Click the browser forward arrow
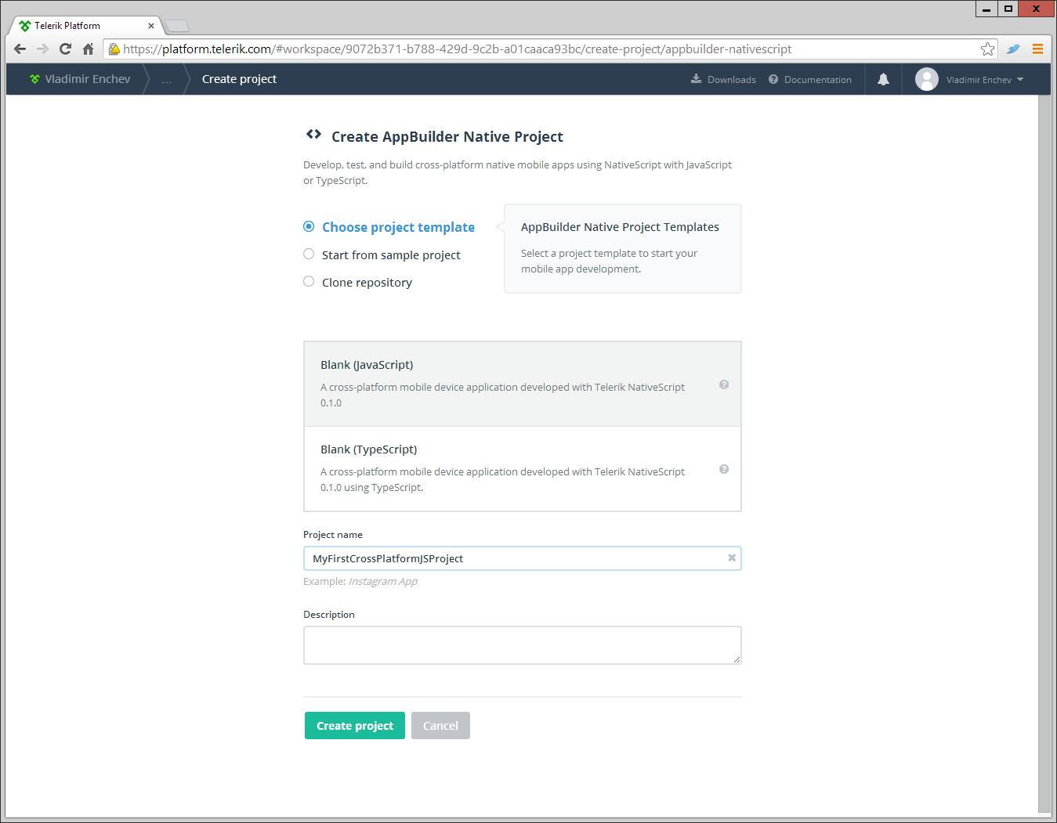The height and width of the screenshot is (823, 1057). coord(43,49)
